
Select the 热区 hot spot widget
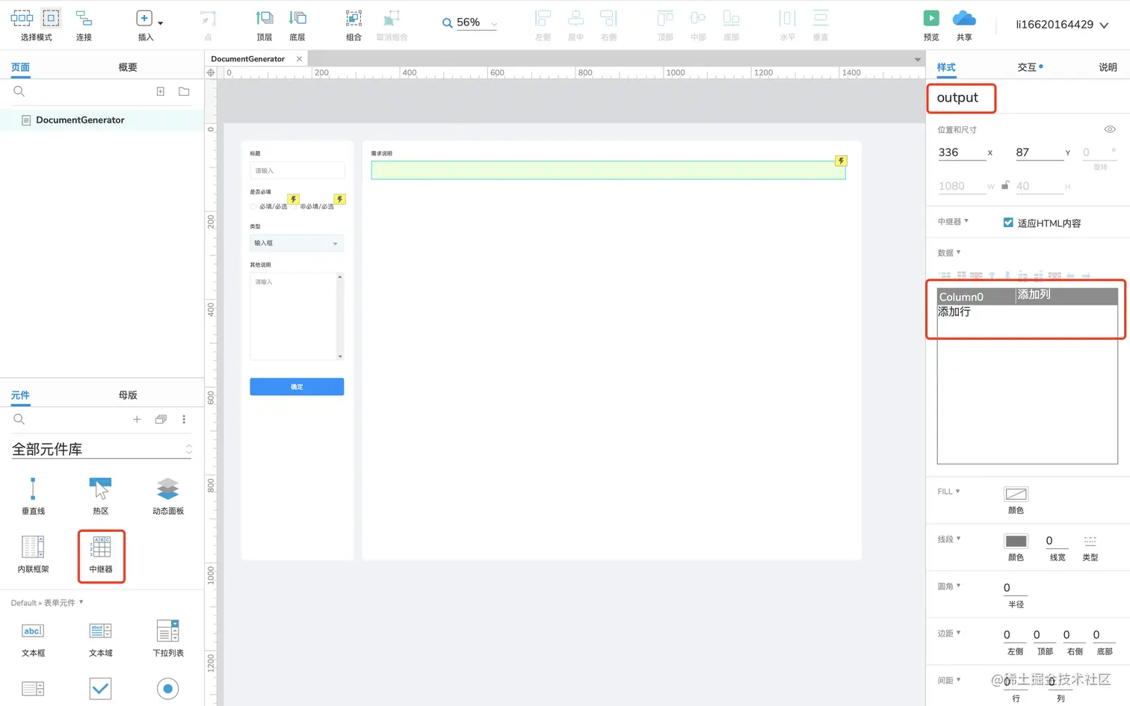[x=100, y=496]
